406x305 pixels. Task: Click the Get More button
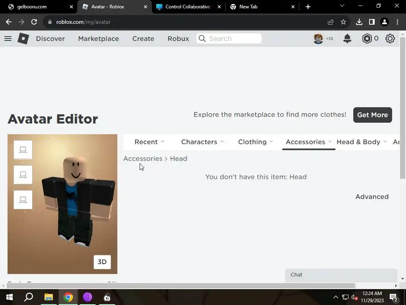pyautogui.click(x=373, y=115)
